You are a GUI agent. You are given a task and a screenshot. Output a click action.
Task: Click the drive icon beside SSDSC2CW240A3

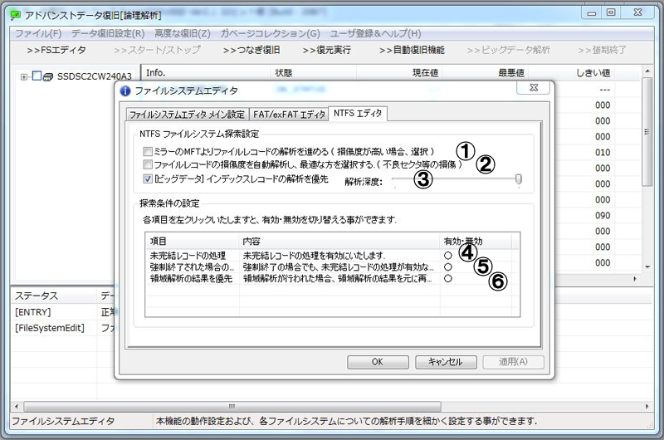tap(48, 76)
